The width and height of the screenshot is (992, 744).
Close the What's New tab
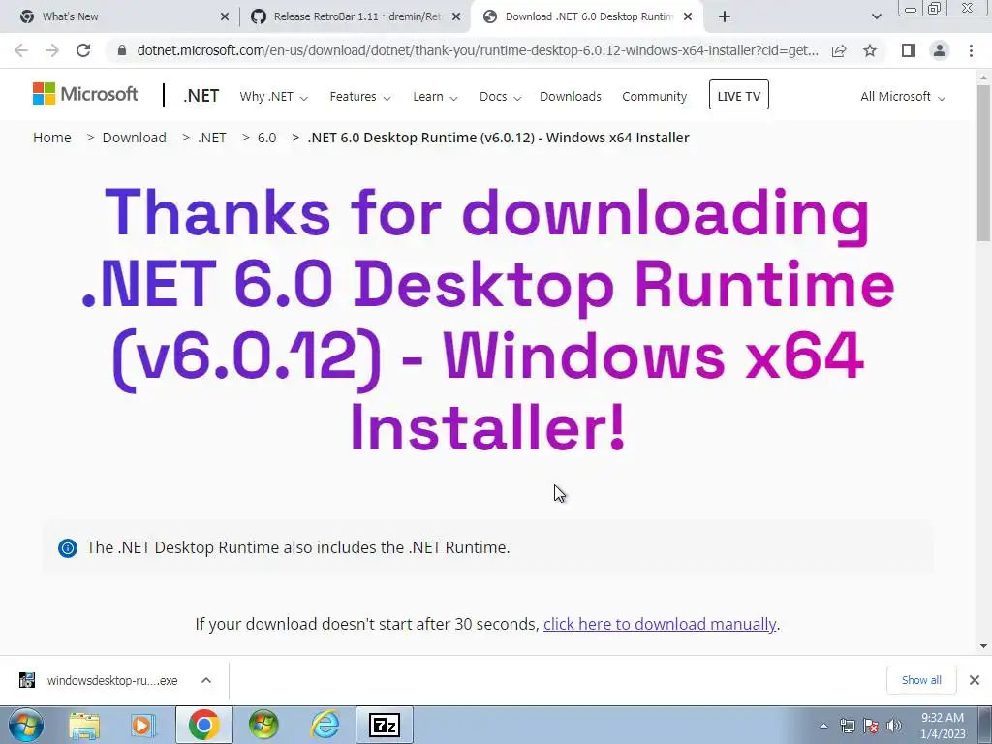pos(225,16)
